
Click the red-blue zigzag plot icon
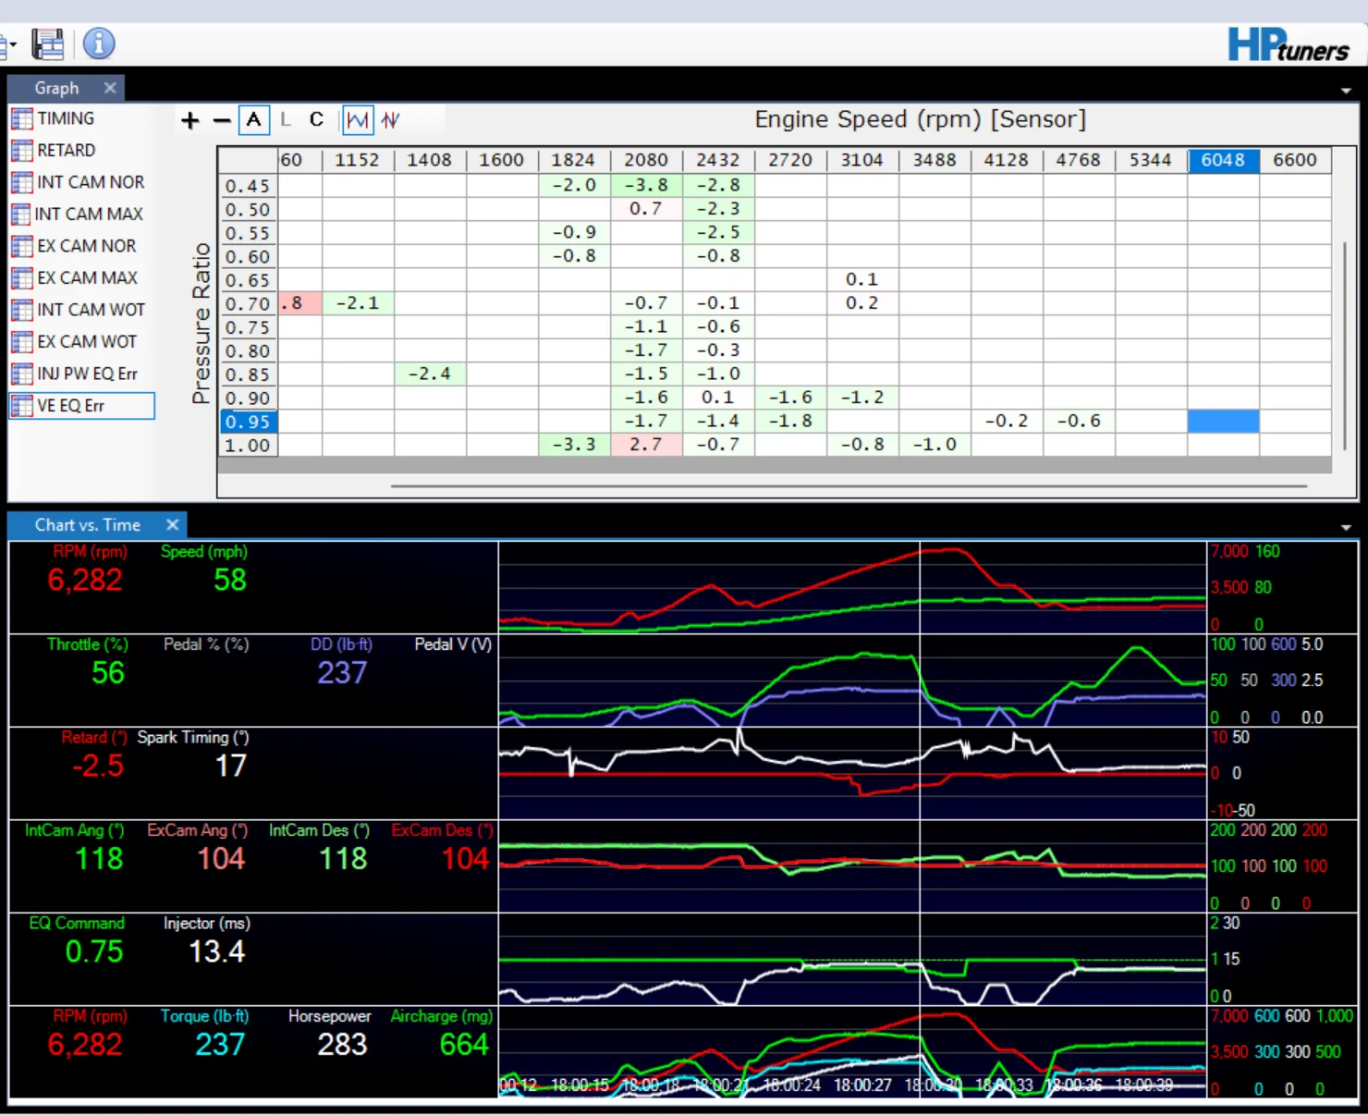390,119
